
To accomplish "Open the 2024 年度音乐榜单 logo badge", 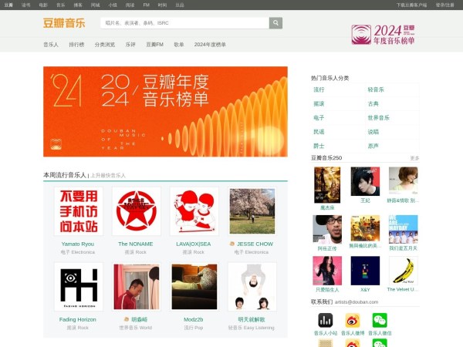I will [383, 35].
